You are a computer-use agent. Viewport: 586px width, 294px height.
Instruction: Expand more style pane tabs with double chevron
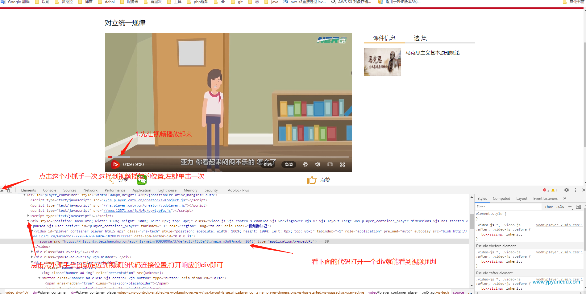565,199
